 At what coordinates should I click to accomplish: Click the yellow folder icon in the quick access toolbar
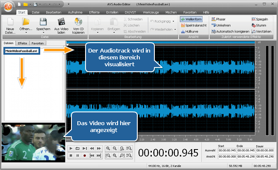click(26, 4)
